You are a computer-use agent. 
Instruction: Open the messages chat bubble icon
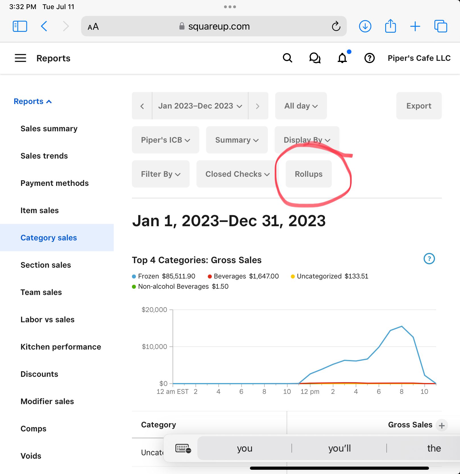[315, 58]
